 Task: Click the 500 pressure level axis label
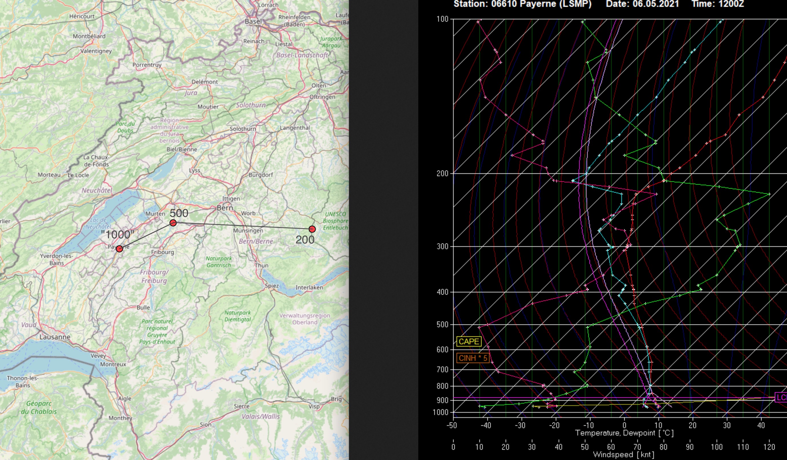pos(442,325)
